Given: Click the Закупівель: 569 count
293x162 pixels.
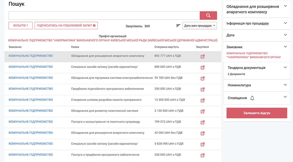Looking at the screenshot, I should (x=137, y=26).
